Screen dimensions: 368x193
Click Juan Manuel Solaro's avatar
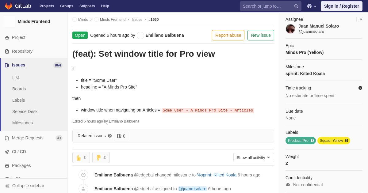click(x=290, y=29)
